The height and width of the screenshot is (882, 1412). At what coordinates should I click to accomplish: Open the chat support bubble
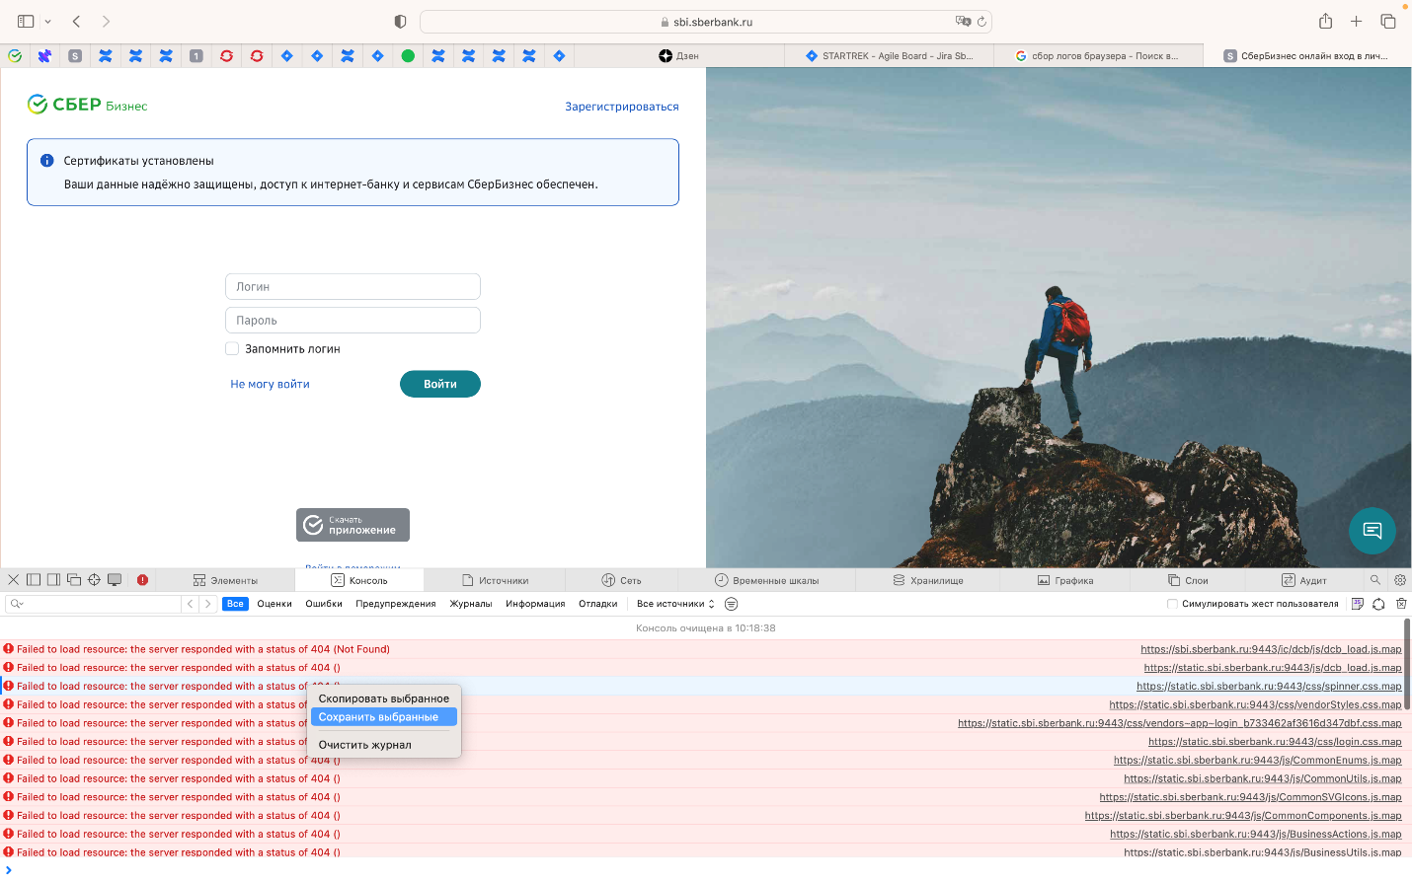pyautogui.click(x=1373, y=531)
